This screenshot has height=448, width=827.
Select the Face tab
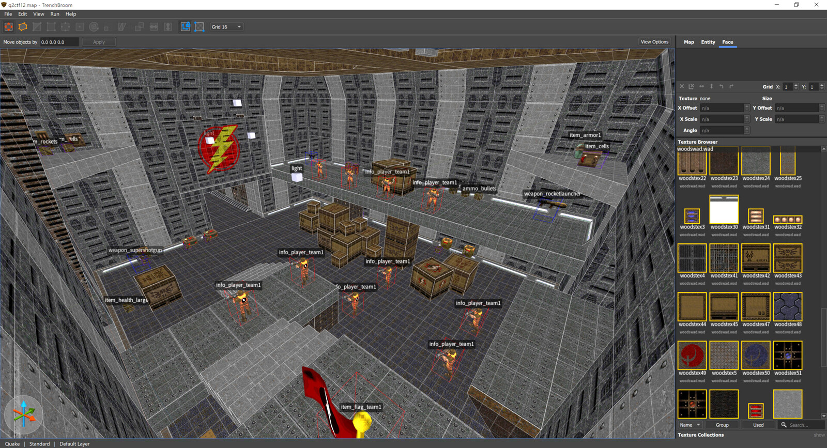coord(728,42)
